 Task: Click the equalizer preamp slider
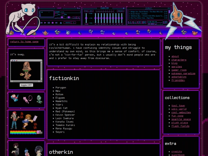point(86,18)
